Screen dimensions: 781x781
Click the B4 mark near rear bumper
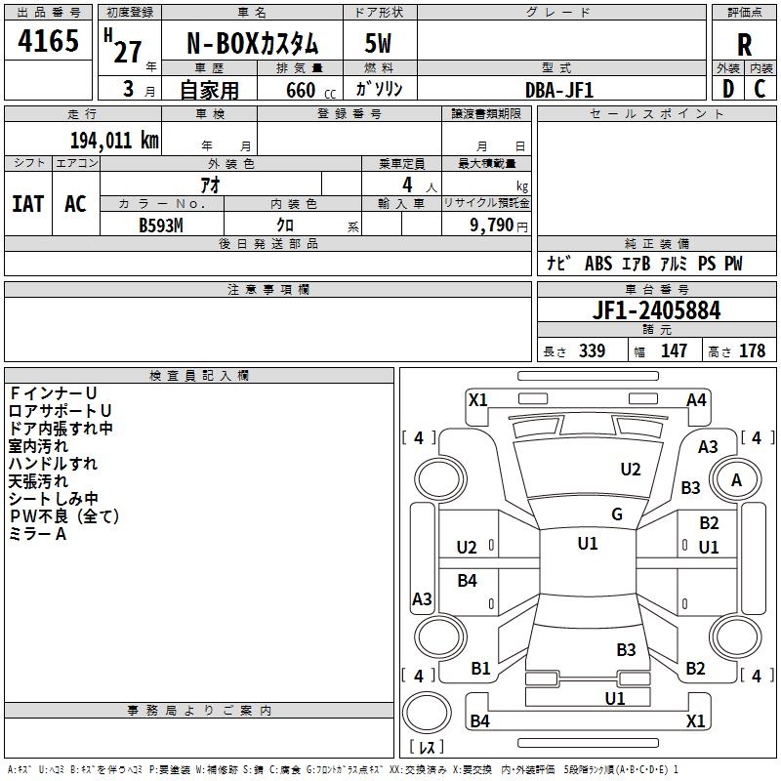coord(479,720)
